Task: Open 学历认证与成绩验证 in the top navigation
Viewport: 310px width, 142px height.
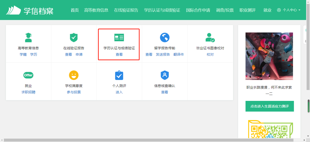Action: pyautogui.click(x=162, y=10)
